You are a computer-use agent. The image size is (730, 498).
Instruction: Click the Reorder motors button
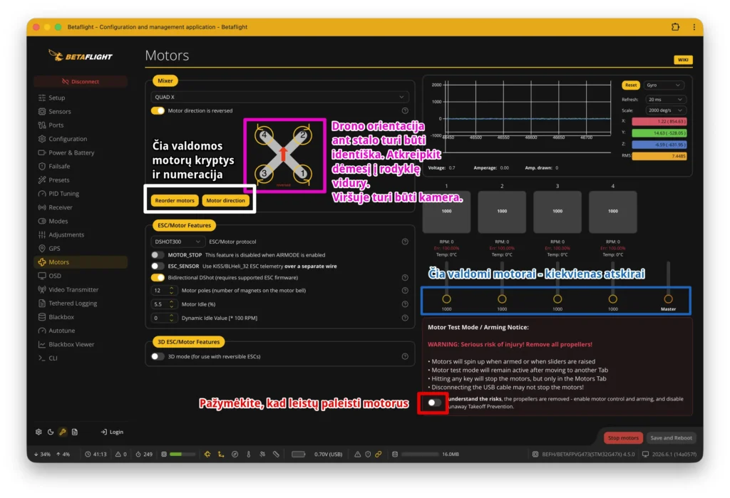click(175, 201)
